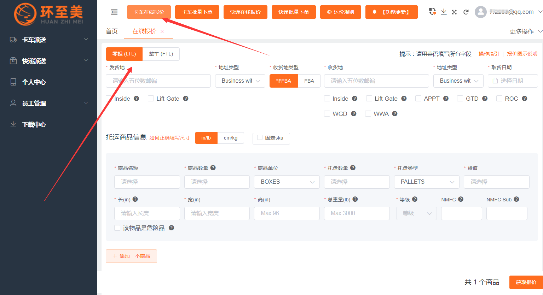This screenshot has height=295, width=543.
Task: Click the download icon in top header
Action: click(444, 12)
